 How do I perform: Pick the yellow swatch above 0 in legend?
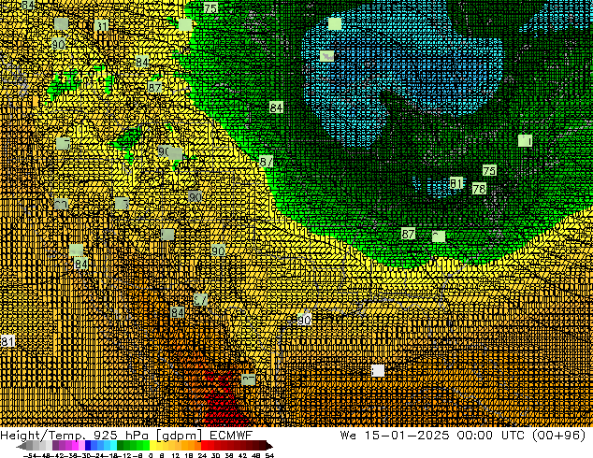point(152,446)
